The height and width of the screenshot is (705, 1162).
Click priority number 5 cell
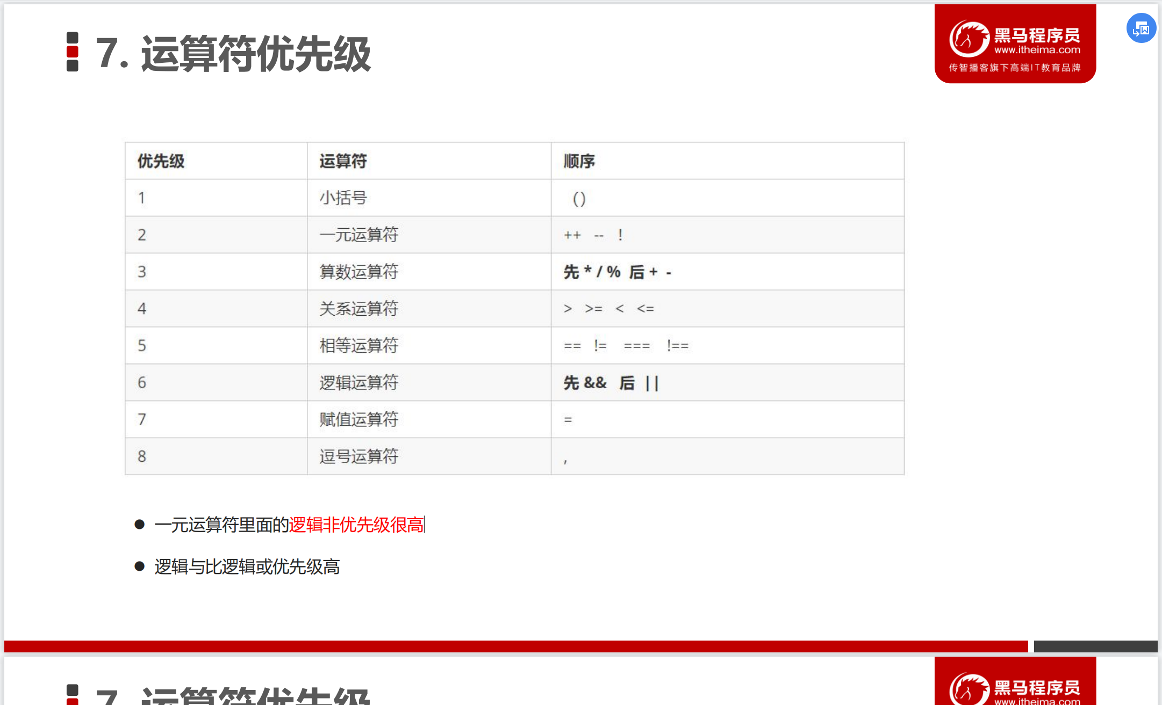coord(216,345)
